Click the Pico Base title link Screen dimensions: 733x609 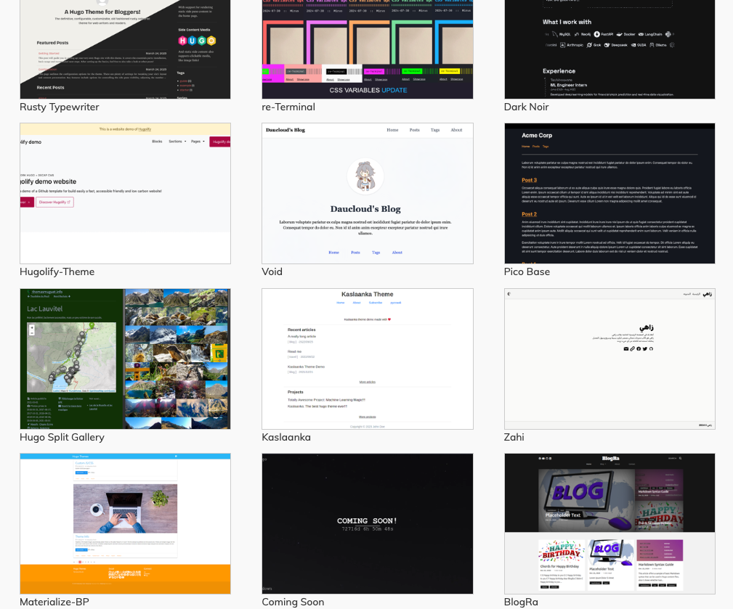coord(527,271)
